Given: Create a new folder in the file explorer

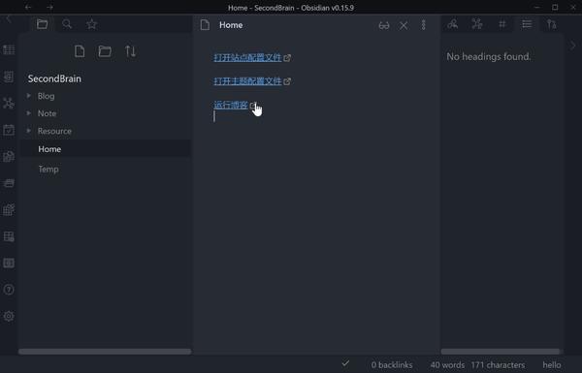Looking at the screenshot, I should 105,51.
